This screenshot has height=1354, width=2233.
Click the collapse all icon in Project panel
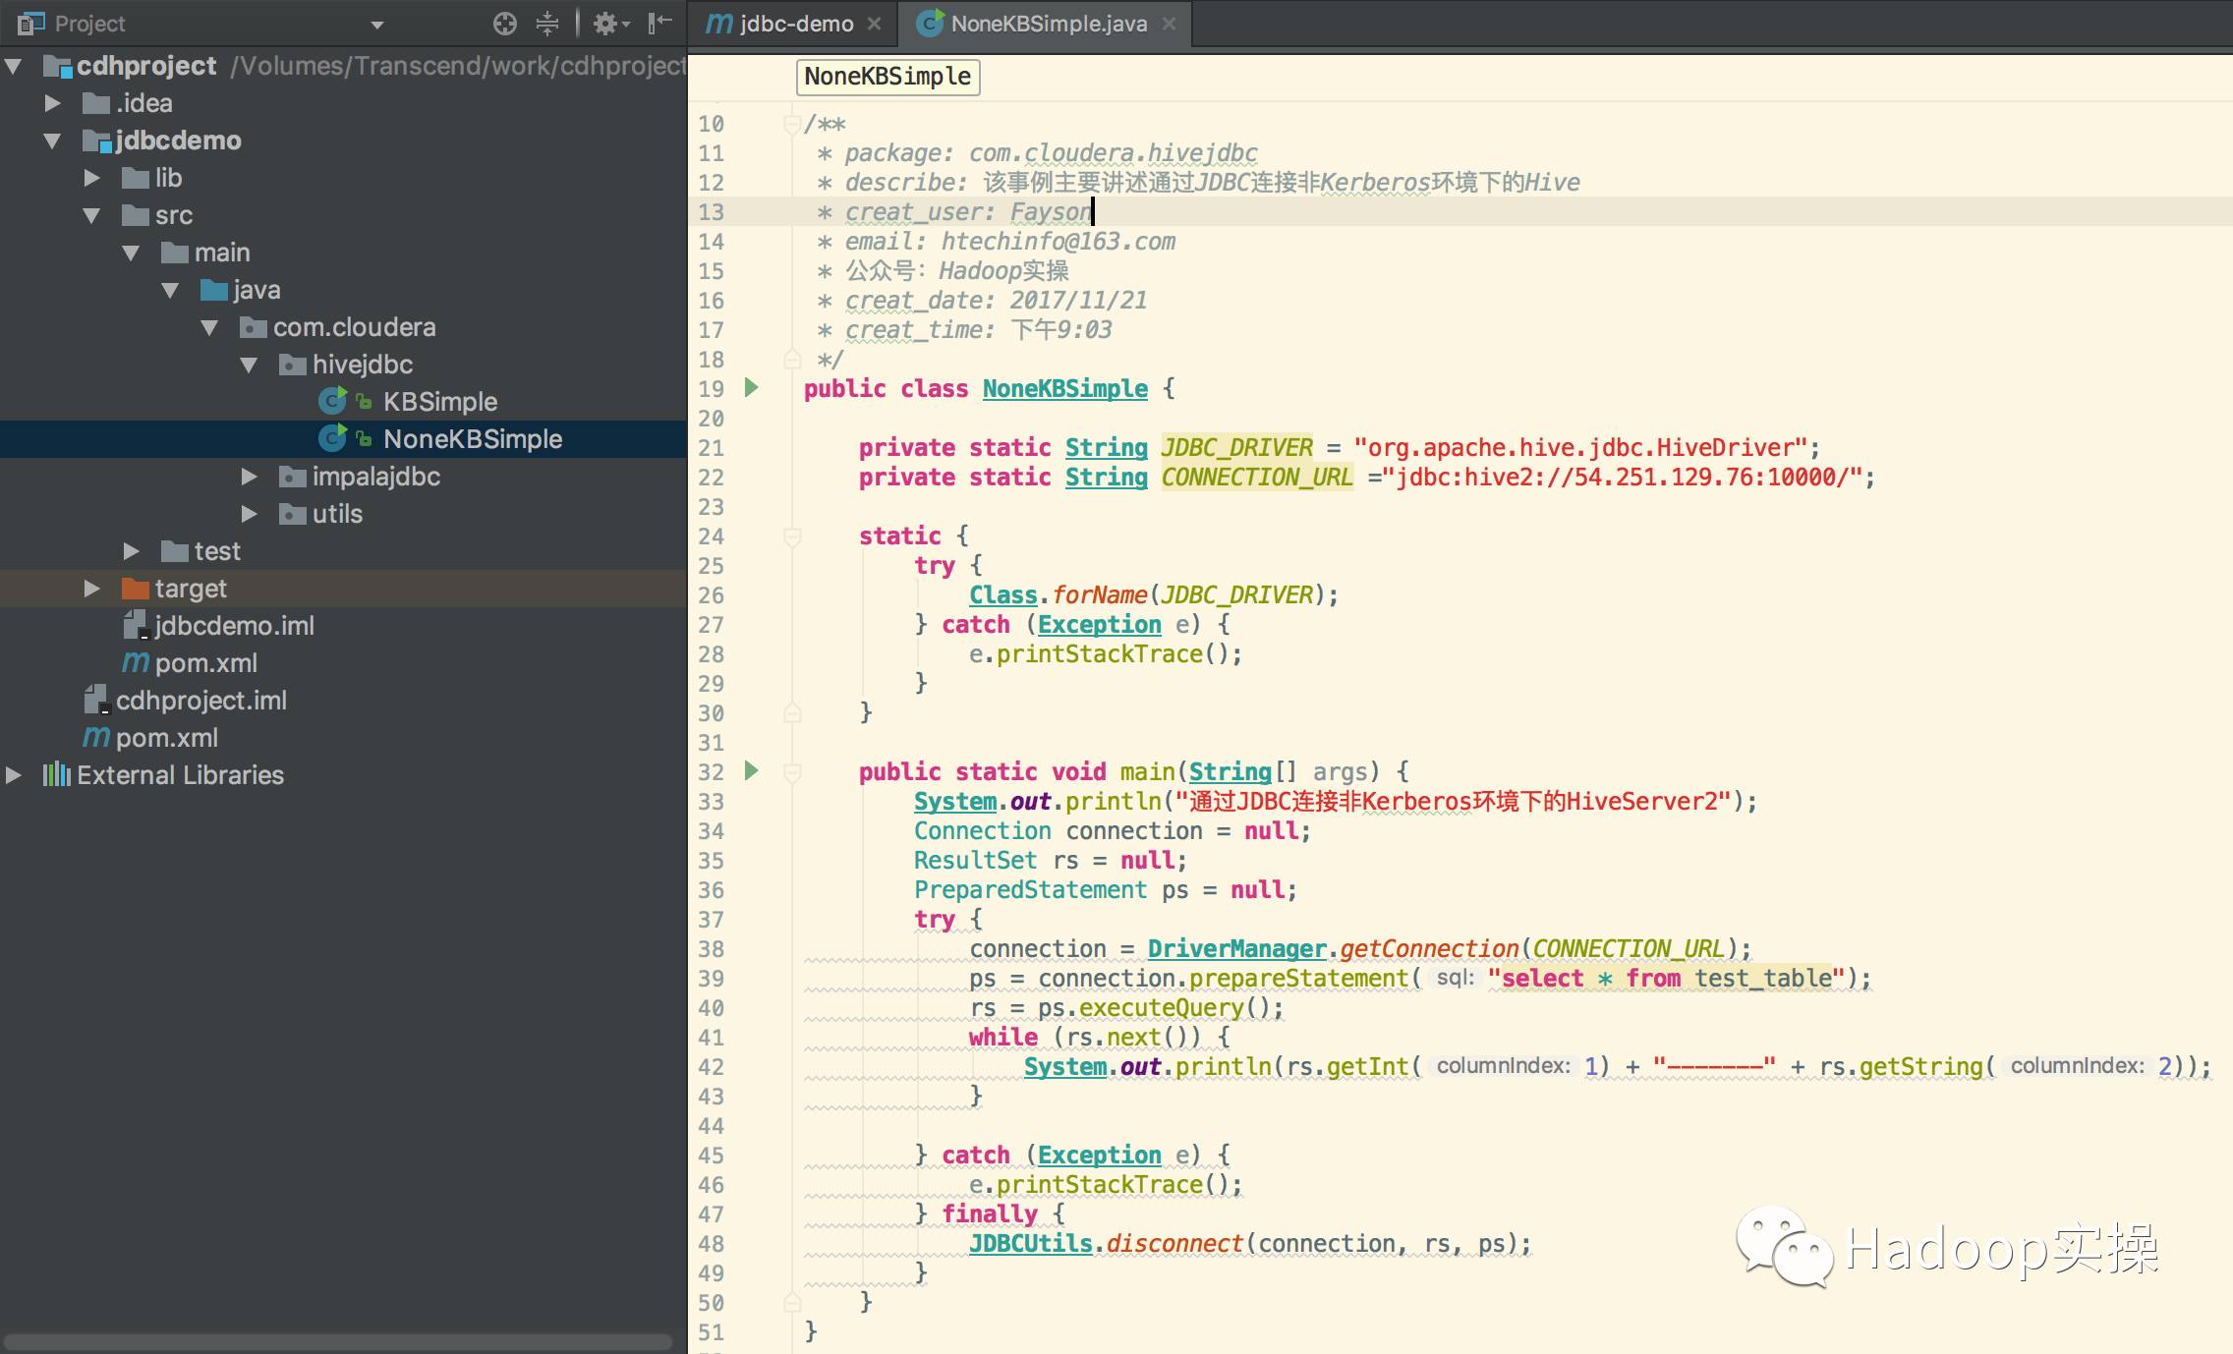pyautogui.click(x=547, y=24)
